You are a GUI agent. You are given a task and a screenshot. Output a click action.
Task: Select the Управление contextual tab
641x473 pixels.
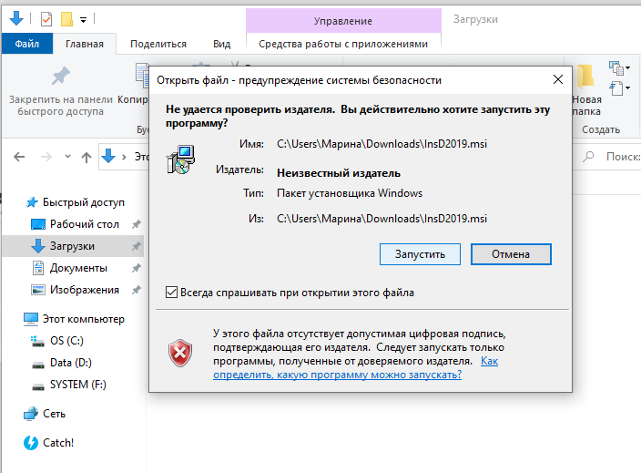(343, 20)
